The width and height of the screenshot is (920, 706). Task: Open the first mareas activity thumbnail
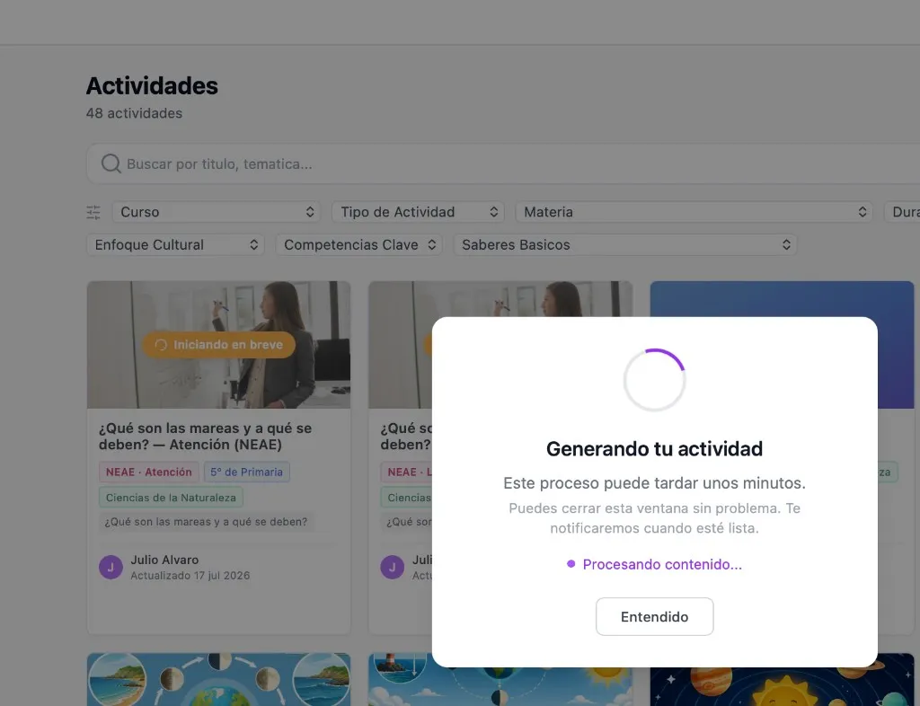point(219,345)
